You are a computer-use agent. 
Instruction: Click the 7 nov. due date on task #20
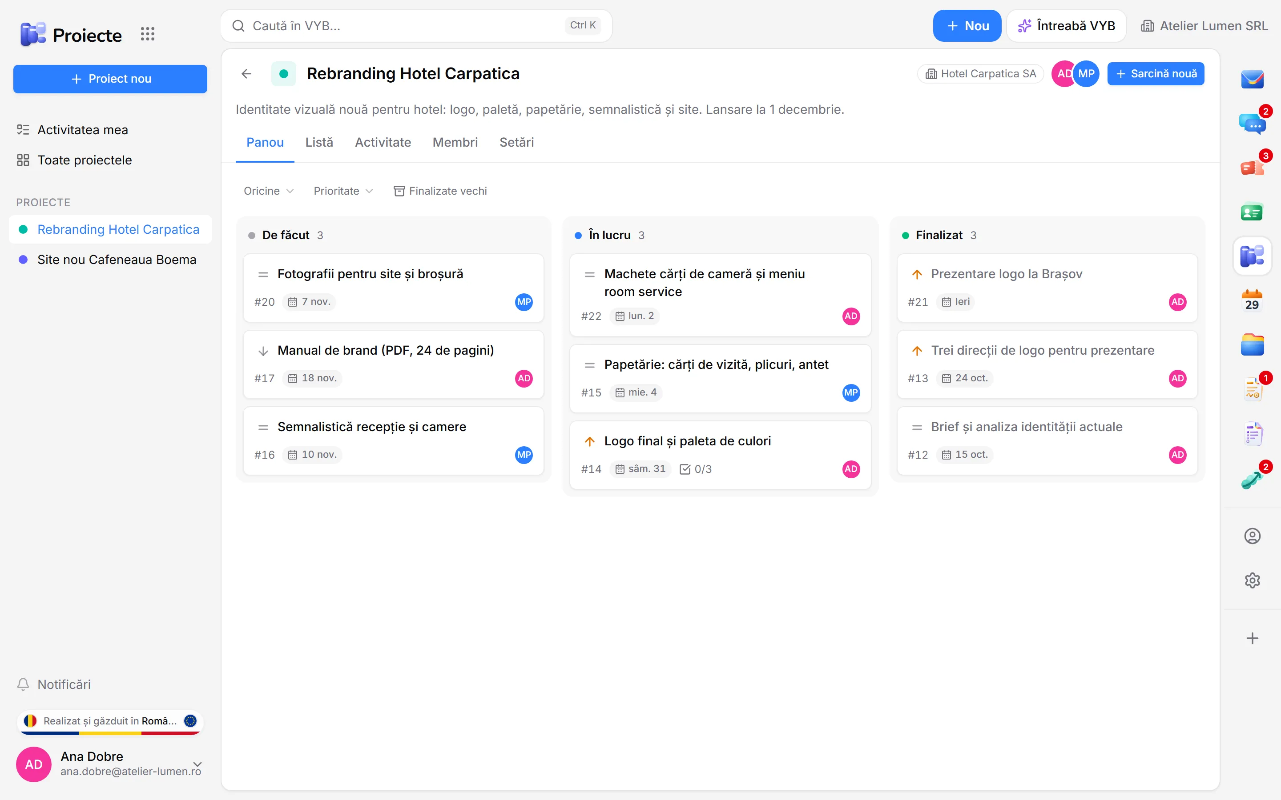pos(309,302)
